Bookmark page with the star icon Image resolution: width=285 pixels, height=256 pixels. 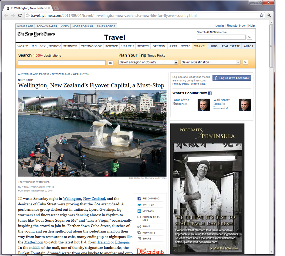pos(261,15)
